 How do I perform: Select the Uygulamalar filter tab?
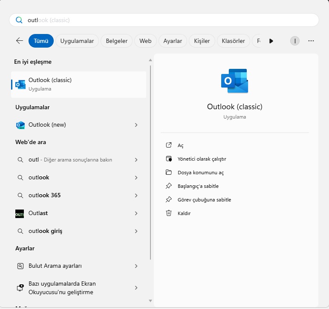[77, 41]
